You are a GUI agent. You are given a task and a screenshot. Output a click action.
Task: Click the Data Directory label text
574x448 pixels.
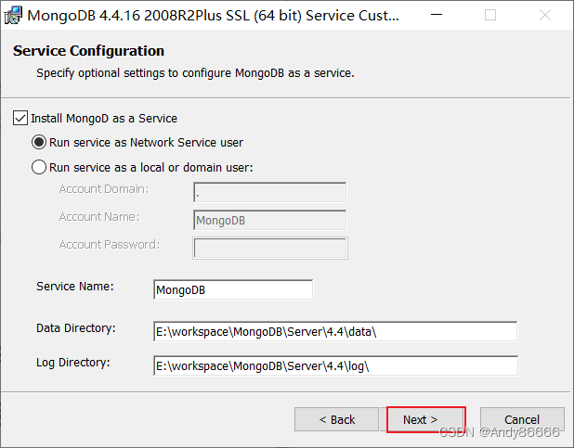[75, 328]
